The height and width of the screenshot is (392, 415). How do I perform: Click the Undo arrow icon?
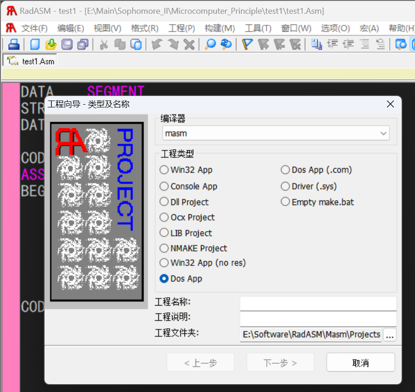(x=157, y=45)
